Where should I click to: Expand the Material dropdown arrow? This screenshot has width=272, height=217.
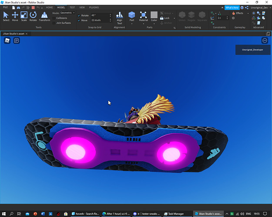(x=144, y=23)
